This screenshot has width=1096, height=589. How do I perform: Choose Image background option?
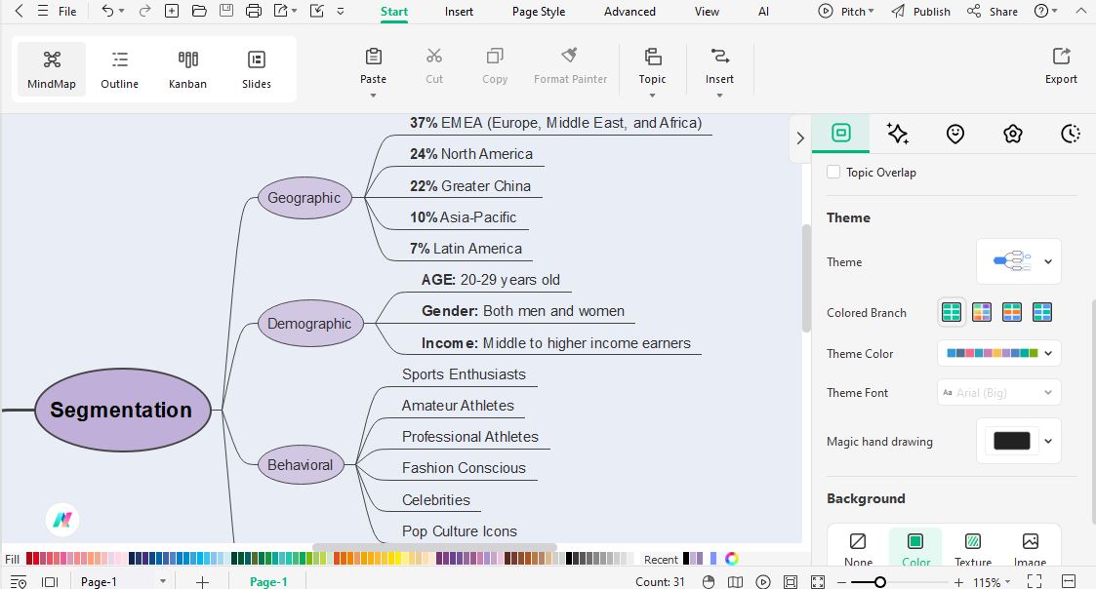(x=1030, y=550)
